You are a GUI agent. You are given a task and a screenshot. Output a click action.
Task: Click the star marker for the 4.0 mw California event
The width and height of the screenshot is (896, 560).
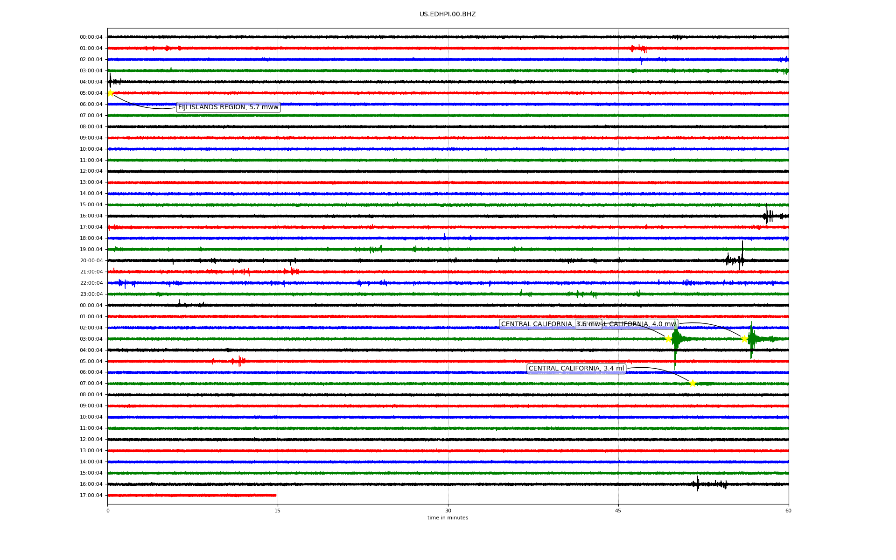click(745, 339)
